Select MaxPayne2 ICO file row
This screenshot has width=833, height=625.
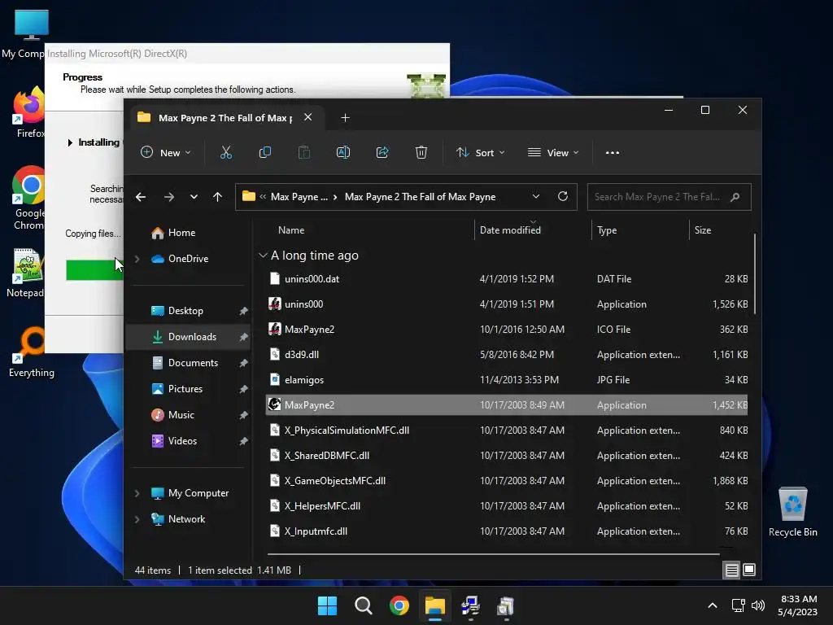(x=506, y=330)
